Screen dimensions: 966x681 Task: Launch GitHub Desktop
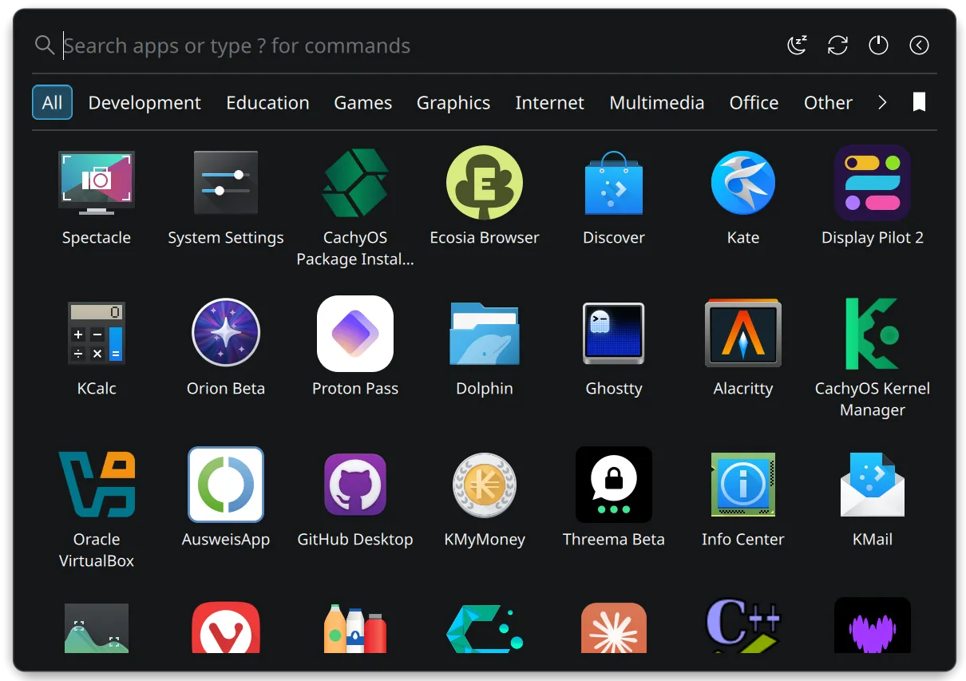[x=355, y=484]
